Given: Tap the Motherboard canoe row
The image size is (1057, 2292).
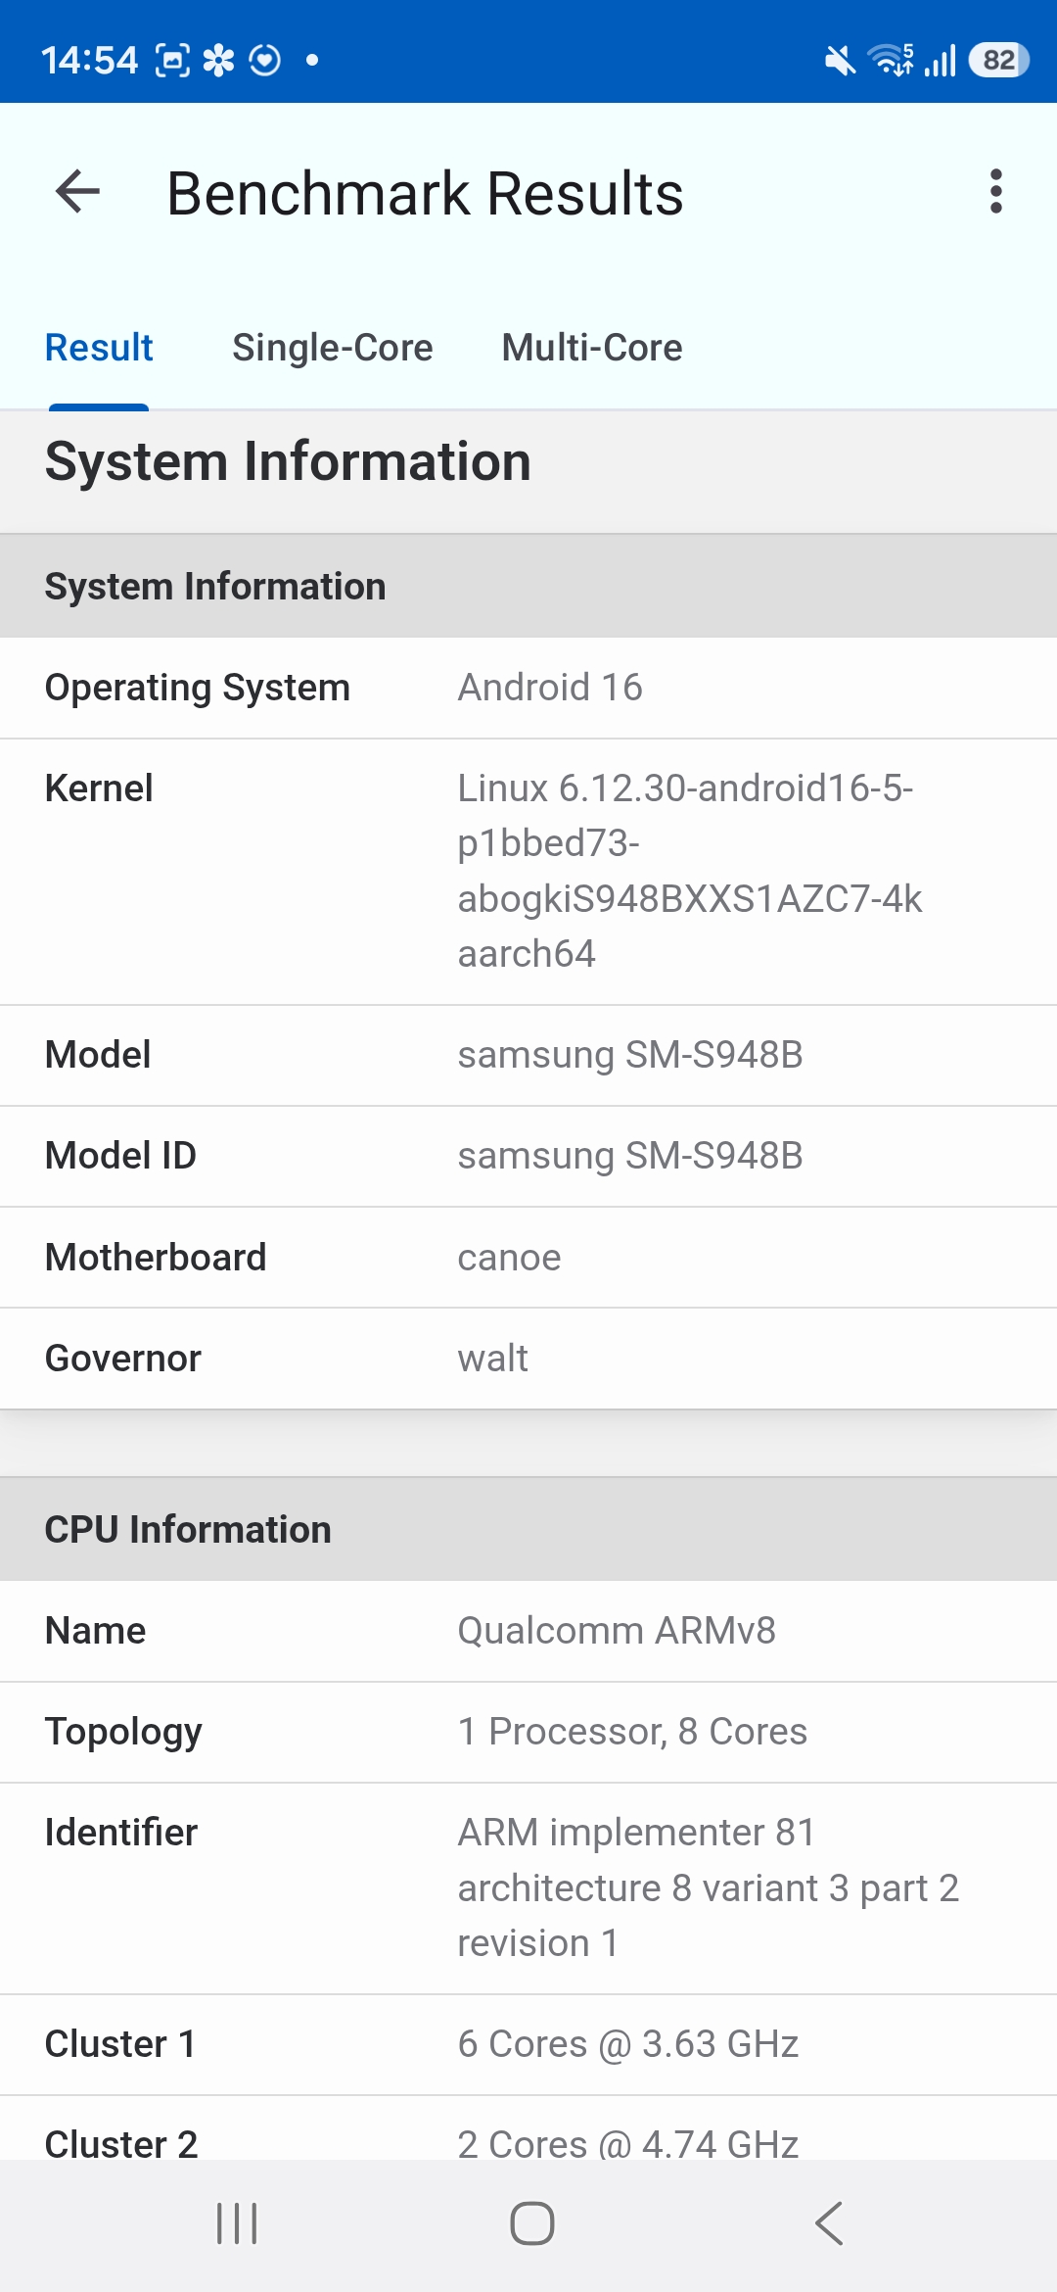Looking at the screenshot, I should coord(528,1258).
